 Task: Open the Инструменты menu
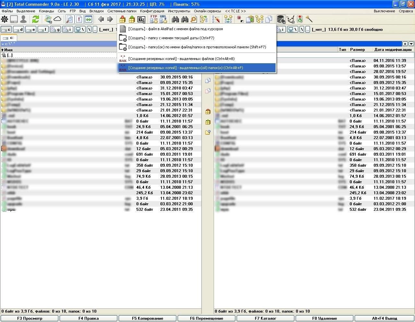[x=179, y=11]
